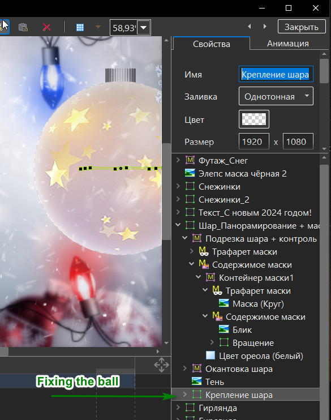Select the Маска (Круг) image icon
The width and height of the screenshot is (331, 420).
(x=224, y=303)
